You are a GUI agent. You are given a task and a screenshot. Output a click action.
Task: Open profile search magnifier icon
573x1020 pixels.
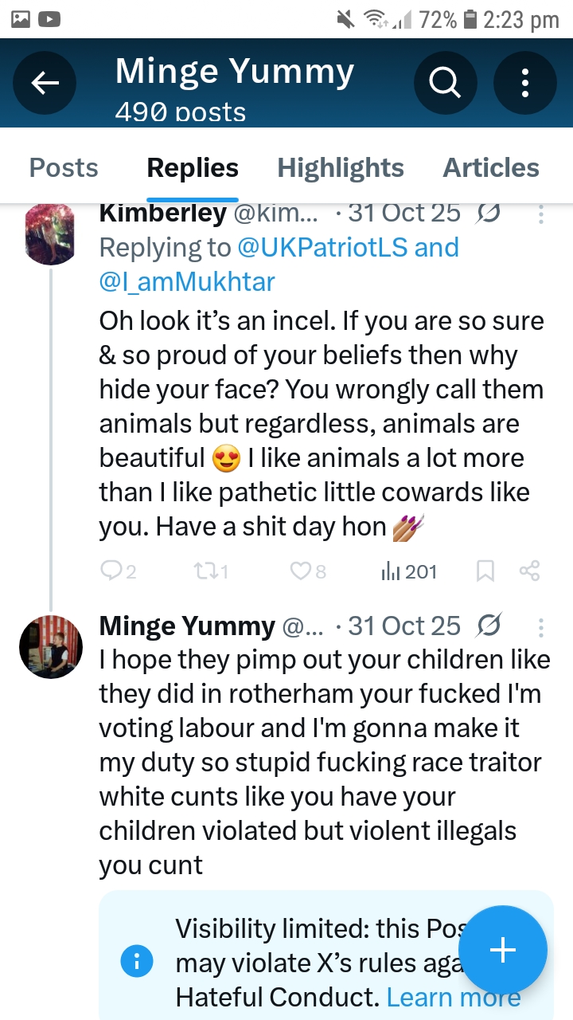pyautogui.click(x=445, y=83)
